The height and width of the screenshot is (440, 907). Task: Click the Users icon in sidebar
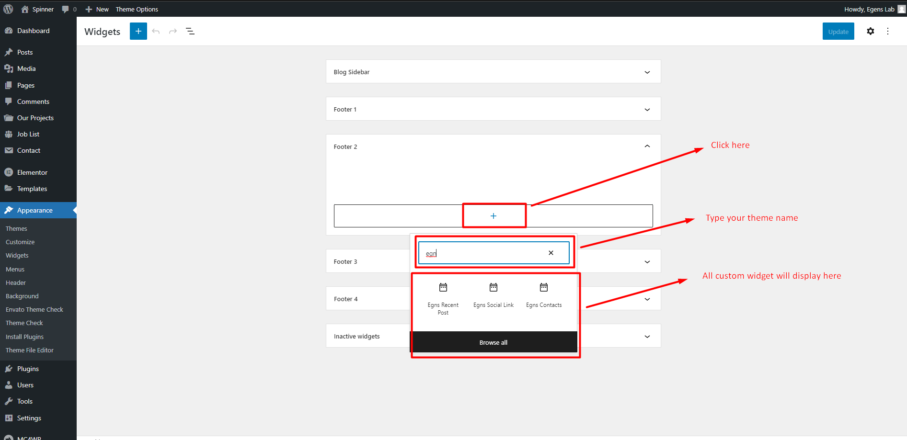[9, 385]
